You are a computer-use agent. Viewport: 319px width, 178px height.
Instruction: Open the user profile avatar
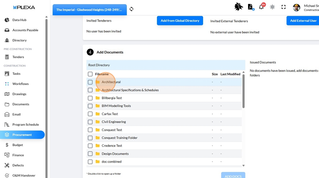pyautogui.click(x=296, y=7)
